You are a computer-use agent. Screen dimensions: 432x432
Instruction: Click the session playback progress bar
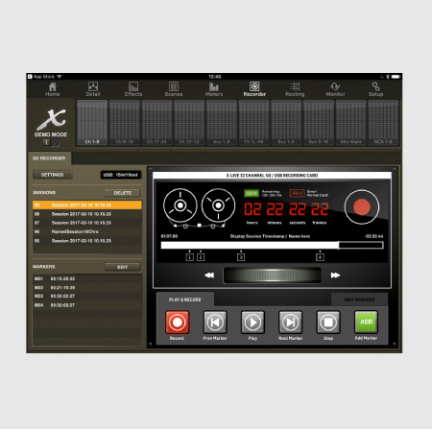(272, 246)
